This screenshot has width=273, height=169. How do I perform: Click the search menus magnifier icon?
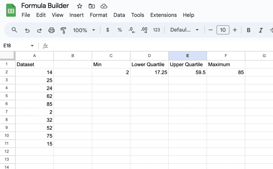point(14,30)
